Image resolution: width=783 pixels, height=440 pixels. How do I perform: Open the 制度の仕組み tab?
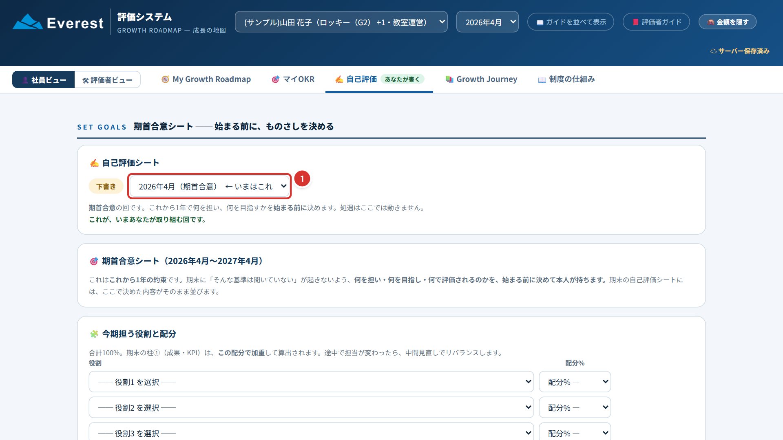tap(566, 79)
